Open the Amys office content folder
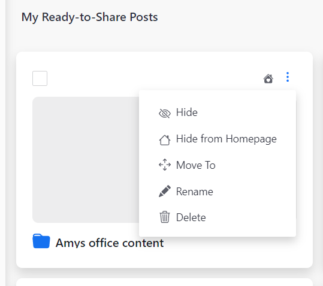Image resolution: width=323 pixels, height=286 pixels. click(x=110, y=243)
